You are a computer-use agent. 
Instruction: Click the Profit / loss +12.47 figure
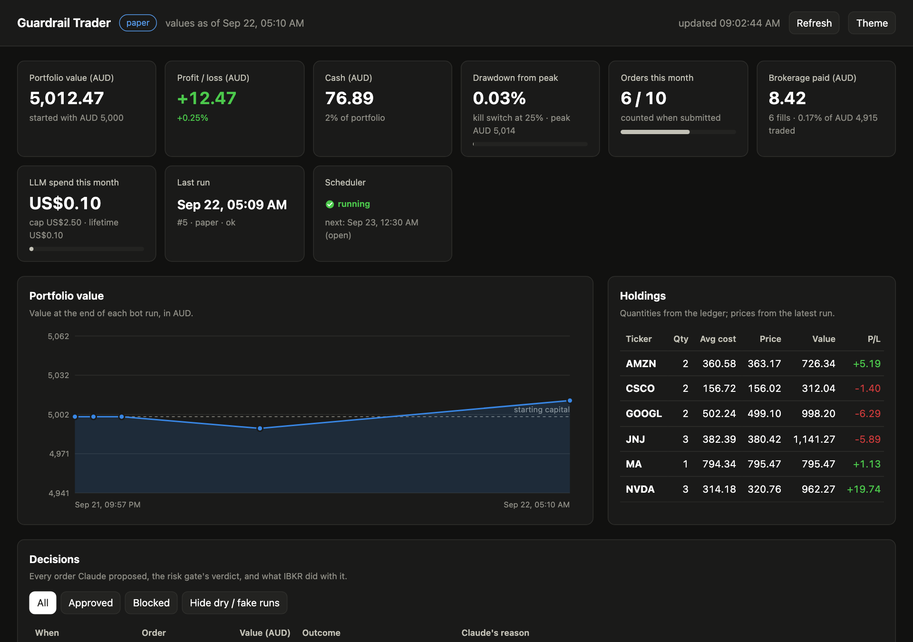point(207,98)
